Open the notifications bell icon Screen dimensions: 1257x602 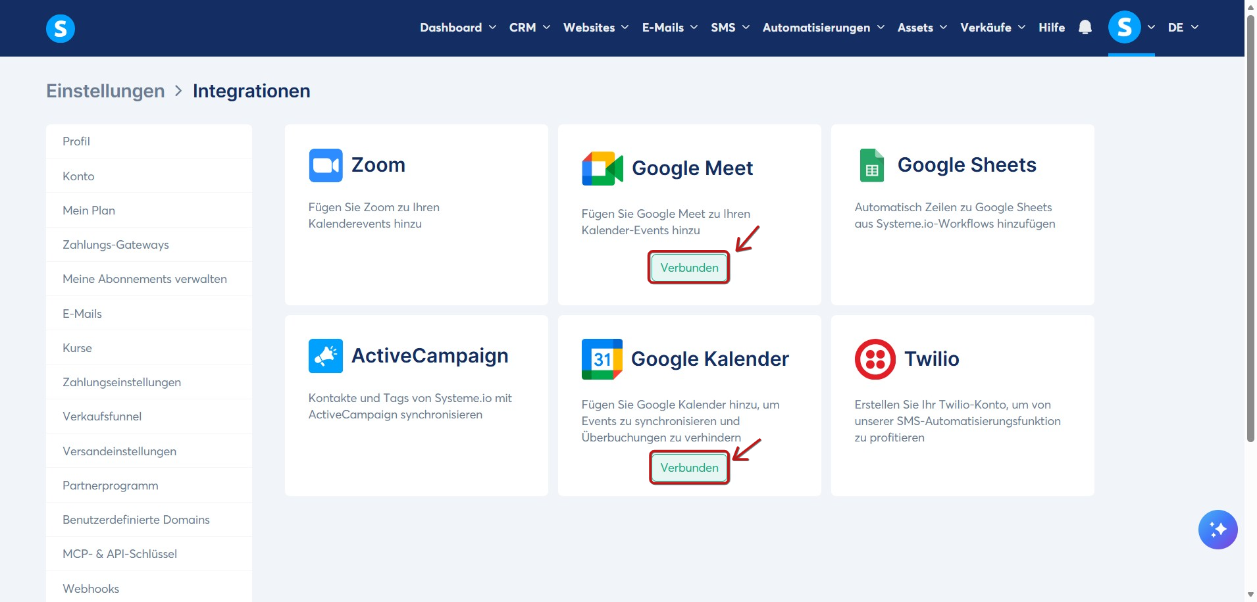click(x=1085, y=28)
